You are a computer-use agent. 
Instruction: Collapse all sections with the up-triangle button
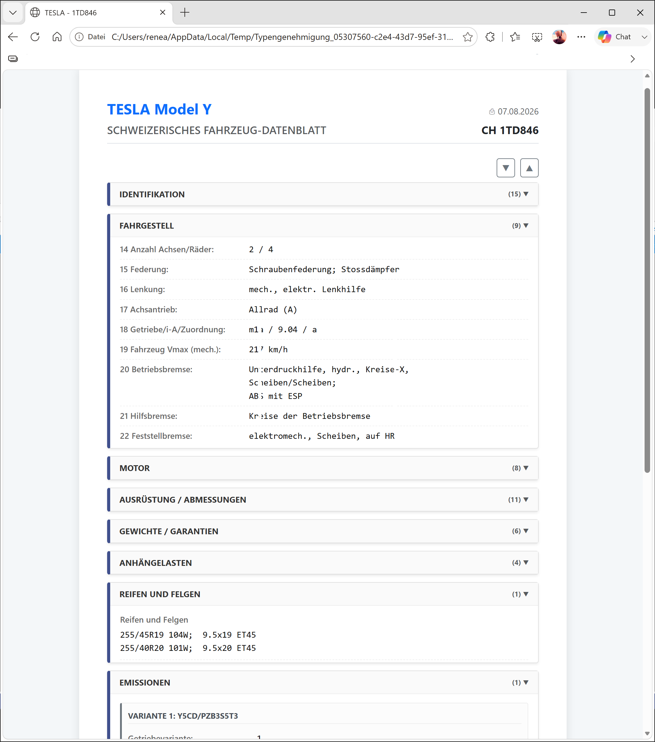(529, 168)
